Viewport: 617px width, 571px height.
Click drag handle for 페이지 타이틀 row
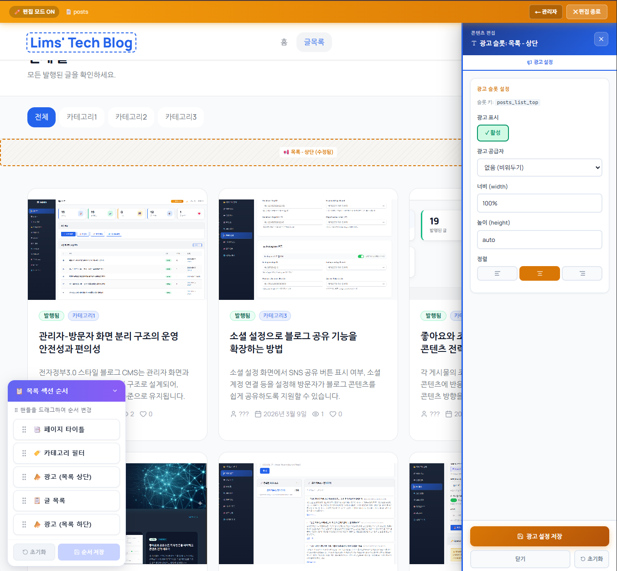[24, 430]
